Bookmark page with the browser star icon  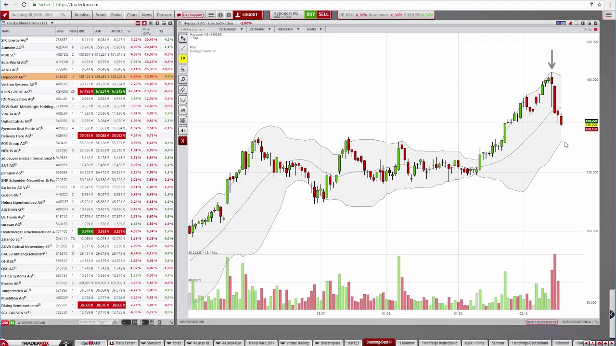point(600,4)
